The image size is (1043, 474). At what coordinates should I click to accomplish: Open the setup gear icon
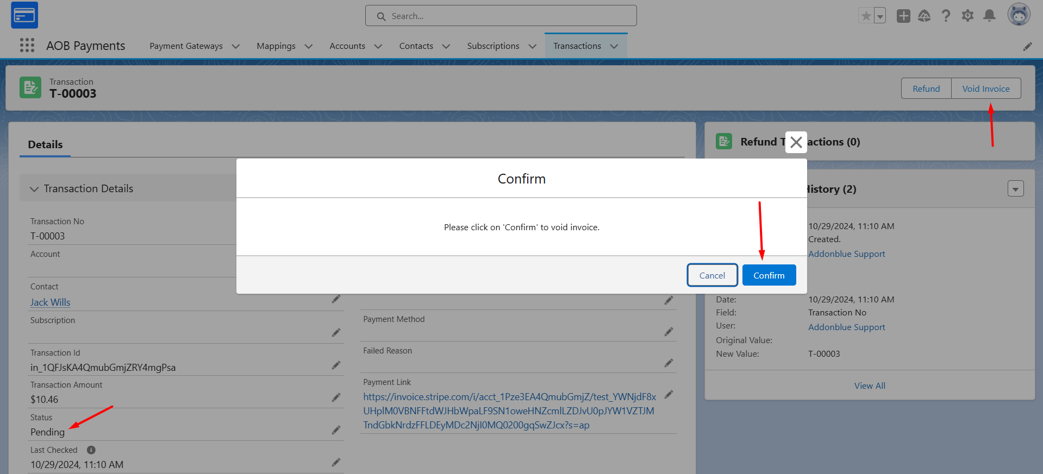pyautogui.click(x=967, y=16)
